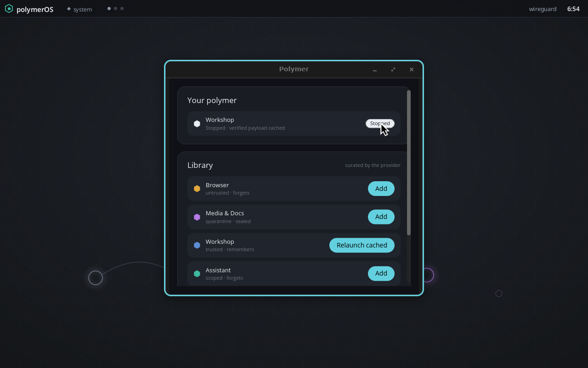Viewport: 588px width, 368px height.
Task: Click "curated by the provider" text
Action: [x=373, y=165]
